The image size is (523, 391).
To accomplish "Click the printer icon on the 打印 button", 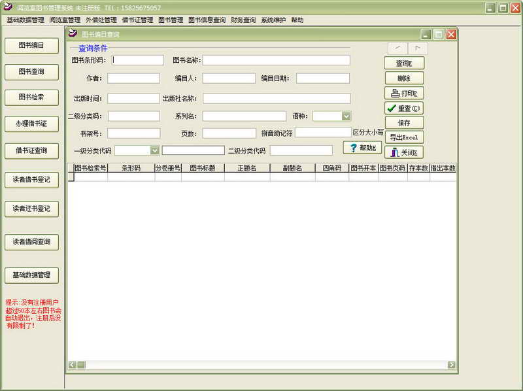I will pos(395,93).
